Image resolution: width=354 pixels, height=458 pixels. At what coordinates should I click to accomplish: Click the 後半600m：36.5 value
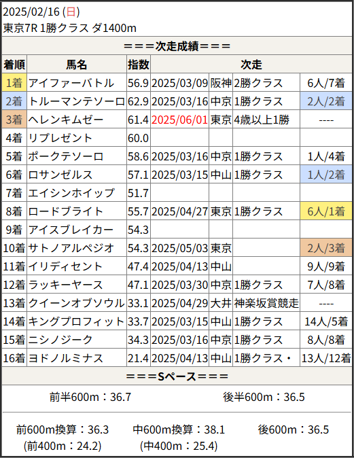pos(264,397)
